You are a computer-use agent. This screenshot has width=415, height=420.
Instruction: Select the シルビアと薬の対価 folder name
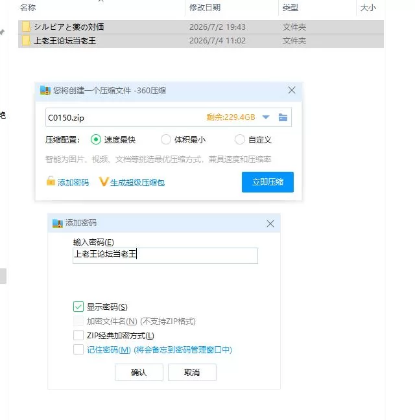[x=69, y=27]
